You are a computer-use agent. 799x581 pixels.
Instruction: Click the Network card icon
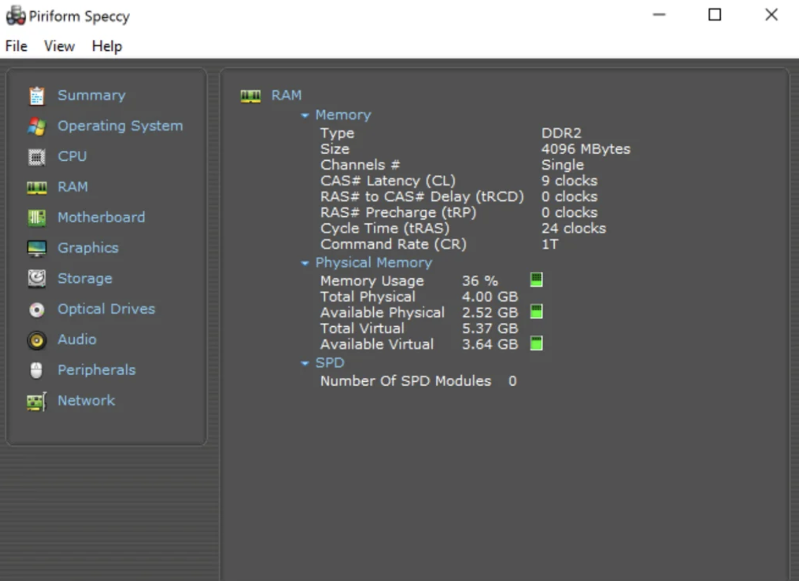[37, 401]
